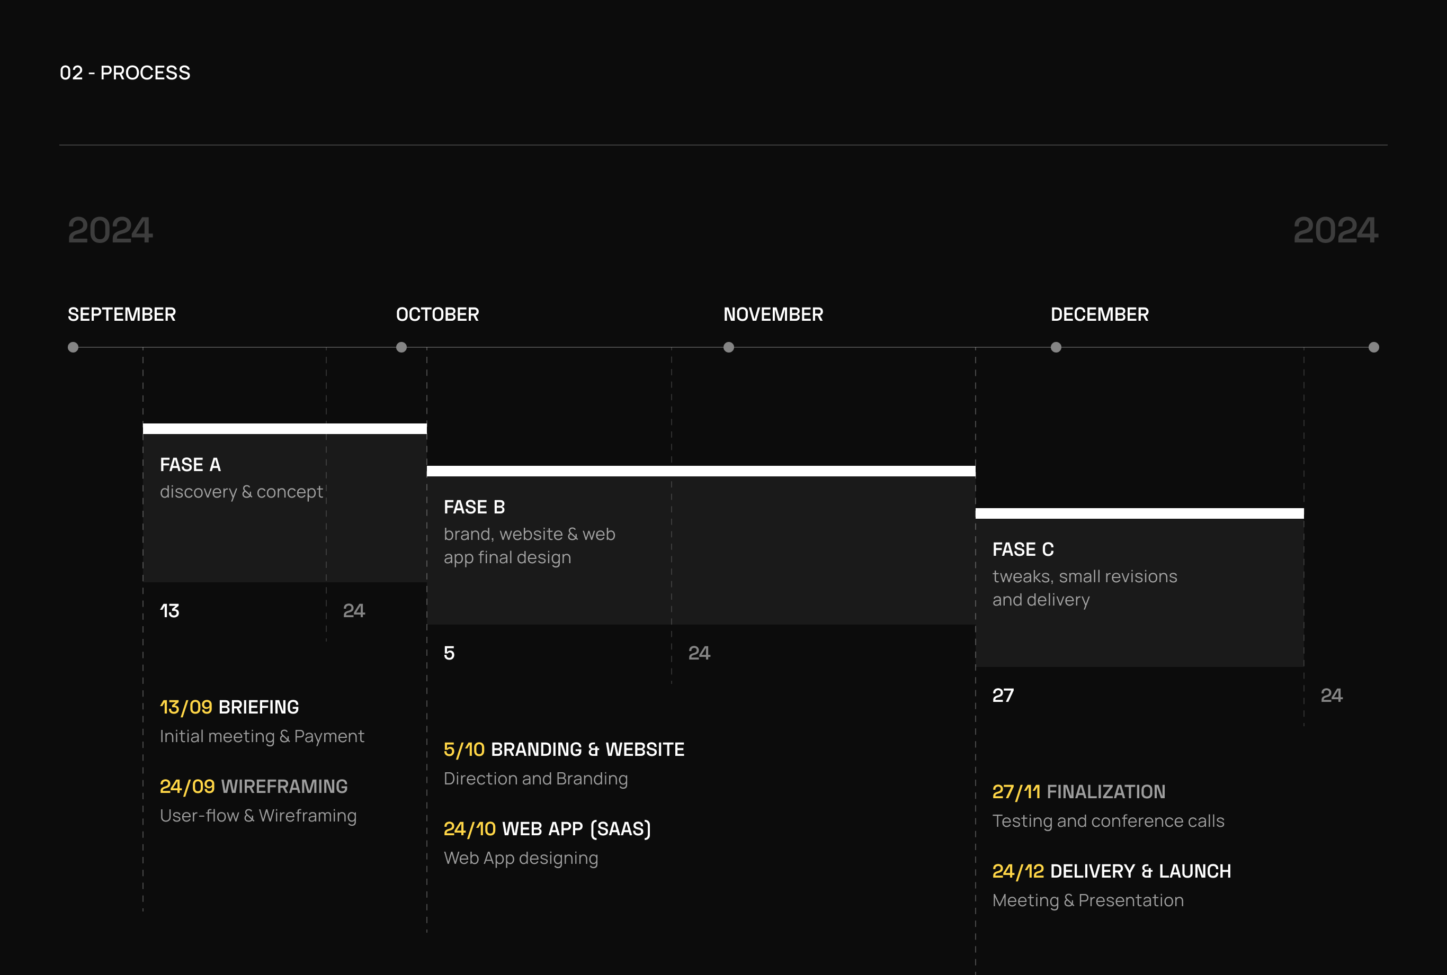Click the date 24 under FASE B
Image resolution: width=1447 pixels, height=975 pixels.
point(699,653)
